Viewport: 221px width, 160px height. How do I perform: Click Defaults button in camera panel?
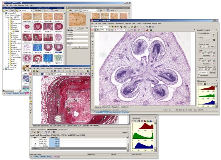coord(213,72)
